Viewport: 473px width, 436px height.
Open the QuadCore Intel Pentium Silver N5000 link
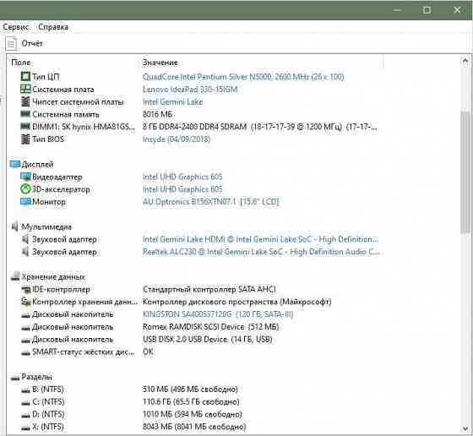tap(243, 77)
